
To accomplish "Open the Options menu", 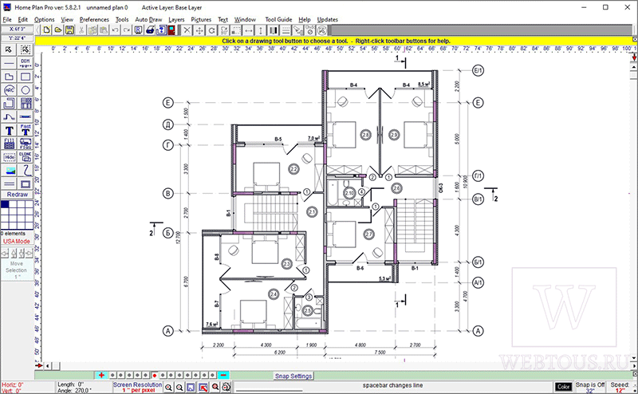I will pyautogui.click(x=45, y=19).
